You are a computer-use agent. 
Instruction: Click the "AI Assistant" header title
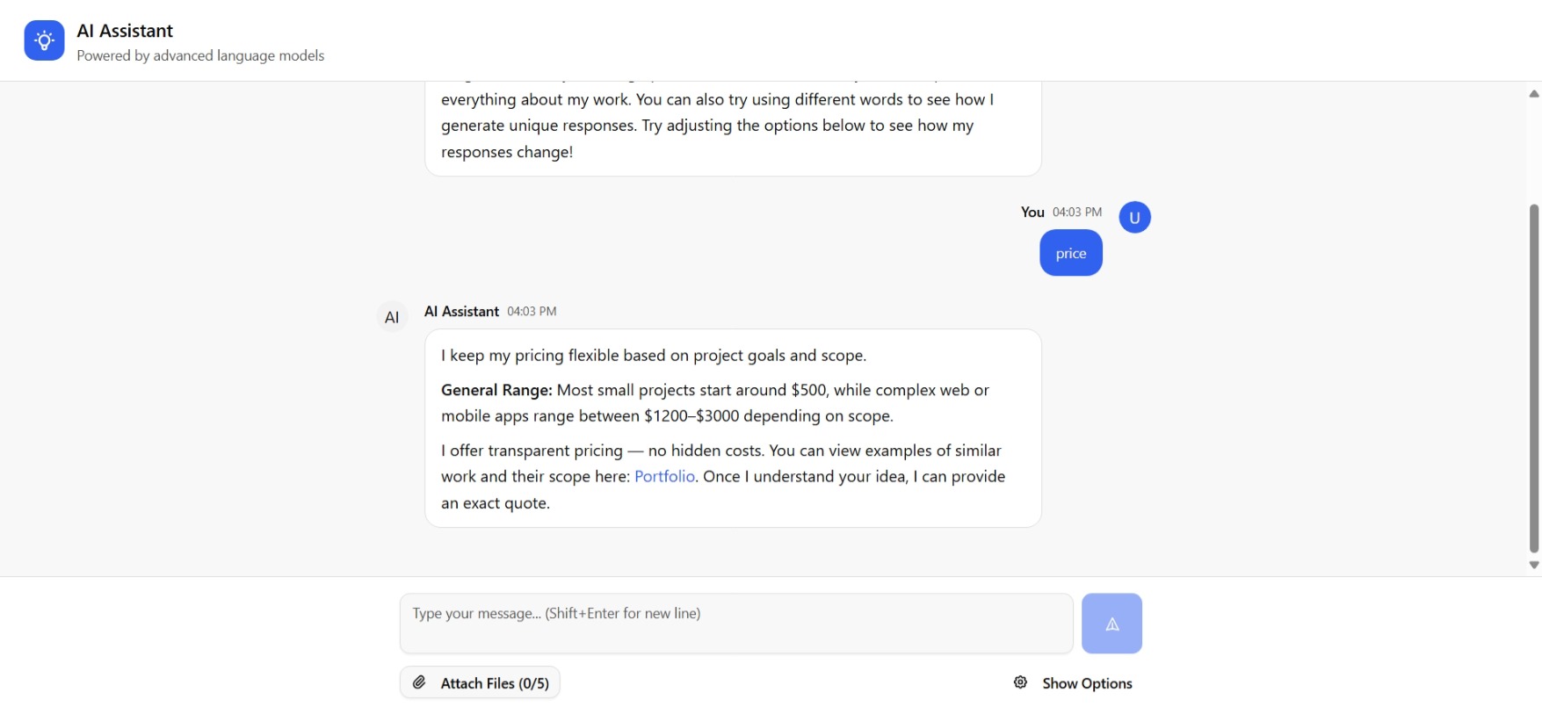[x=125, y=31]
